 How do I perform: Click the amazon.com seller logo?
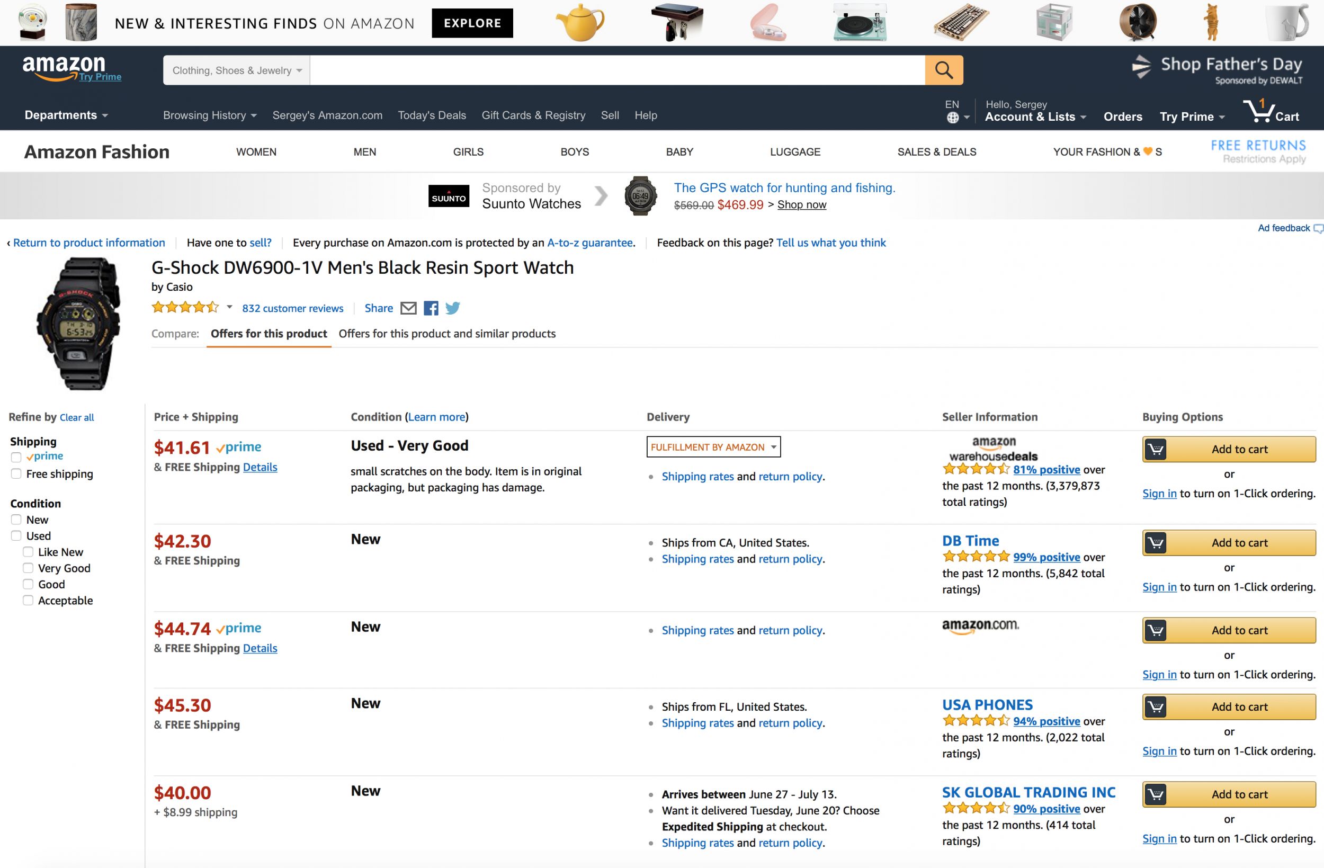[980, 627]
